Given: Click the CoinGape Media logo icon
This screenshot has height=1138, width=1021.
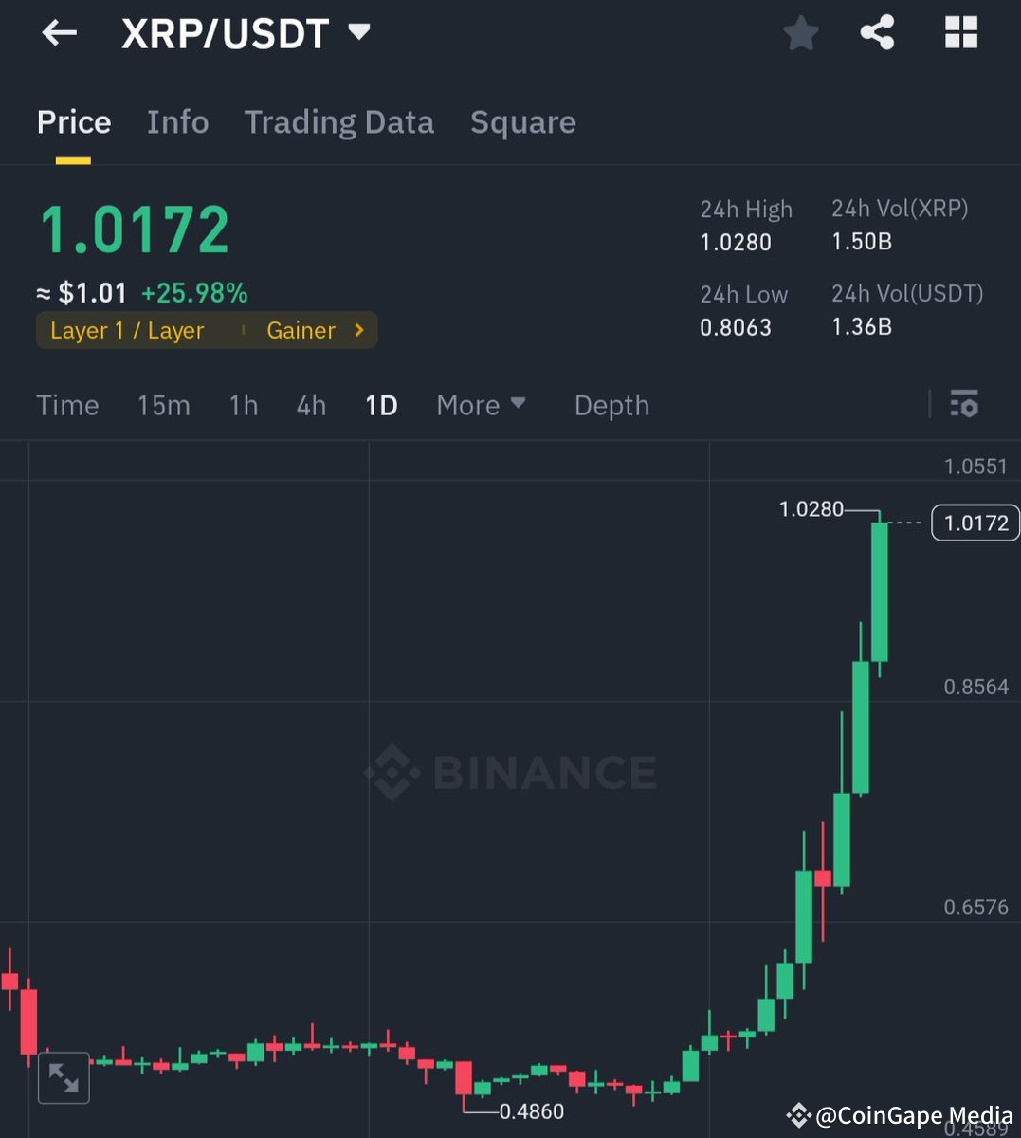Looking at the screenshot, I should 799,1115.
